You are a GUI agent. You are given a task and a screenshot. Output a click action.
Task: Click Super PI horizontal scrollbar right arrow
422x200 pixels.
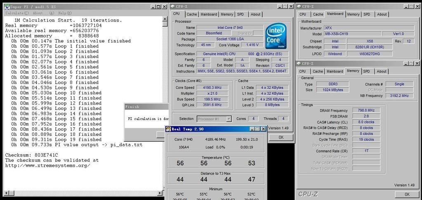[160, 193]
